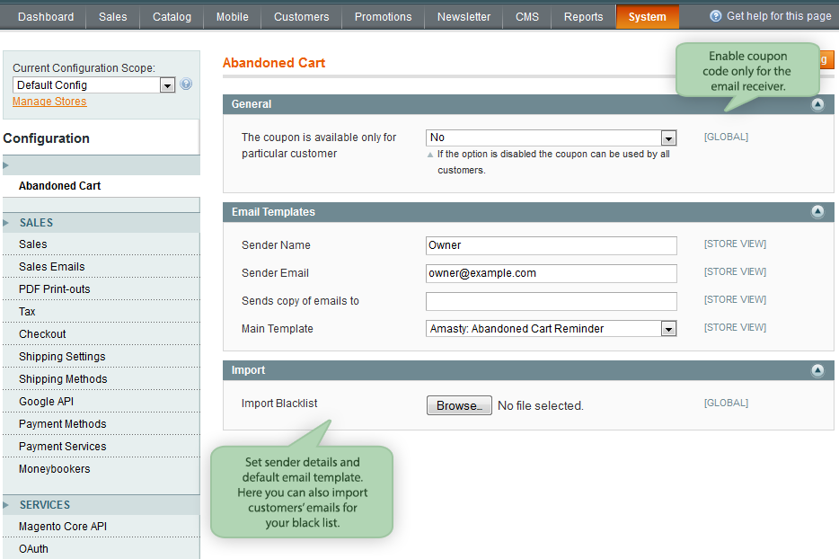This screenshot has width=839, height=559.
Task: Click the Get help for this page icon
Action: tap(715, 16)
